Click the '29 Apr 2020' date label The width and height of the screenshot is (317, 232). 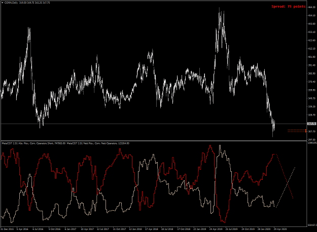point(280,229)
